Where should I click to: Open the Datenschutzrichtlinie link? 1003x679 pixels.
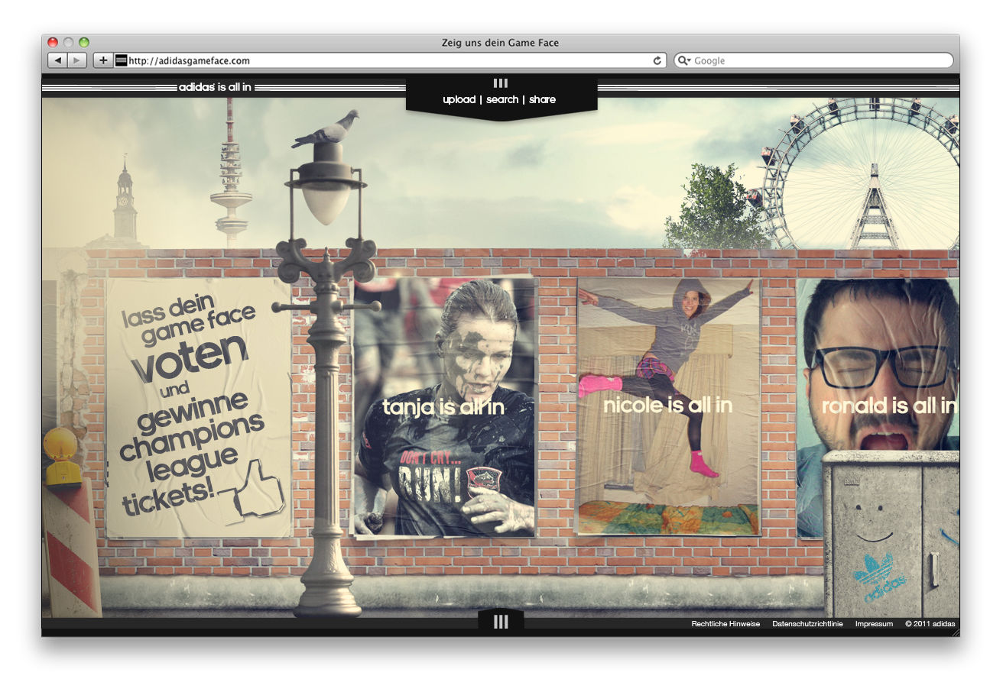tap(807, 624)
